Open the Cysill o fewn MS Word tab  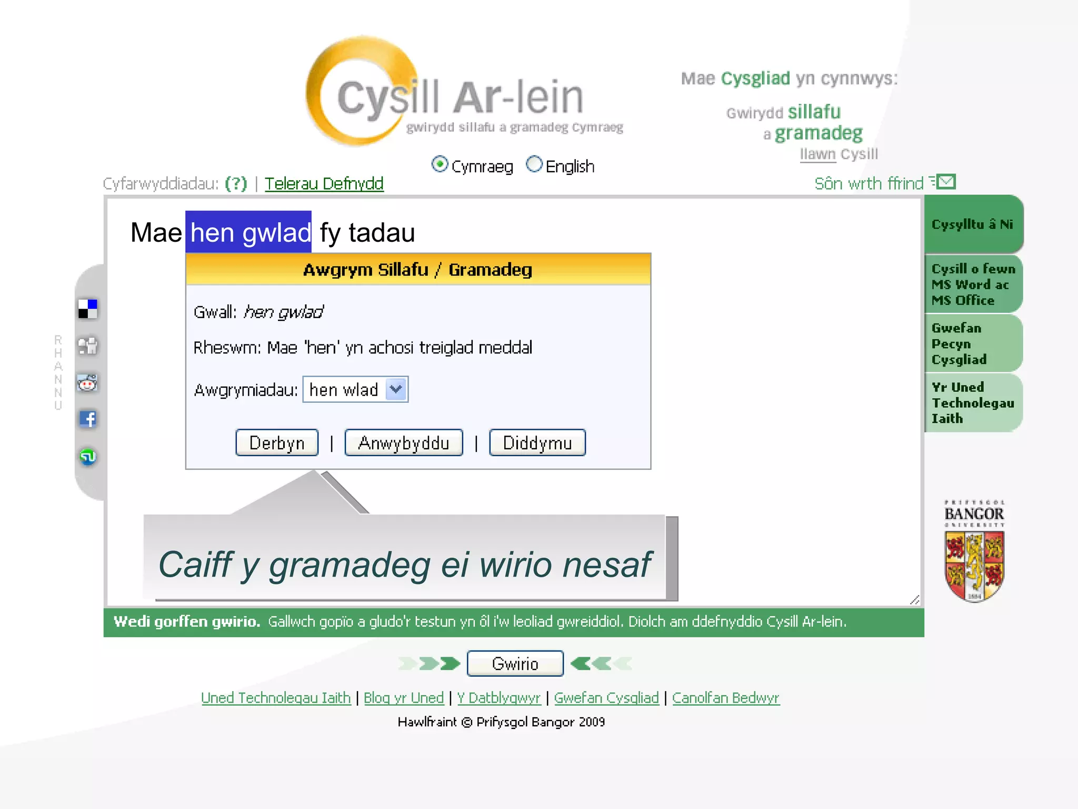click(972, 284)
